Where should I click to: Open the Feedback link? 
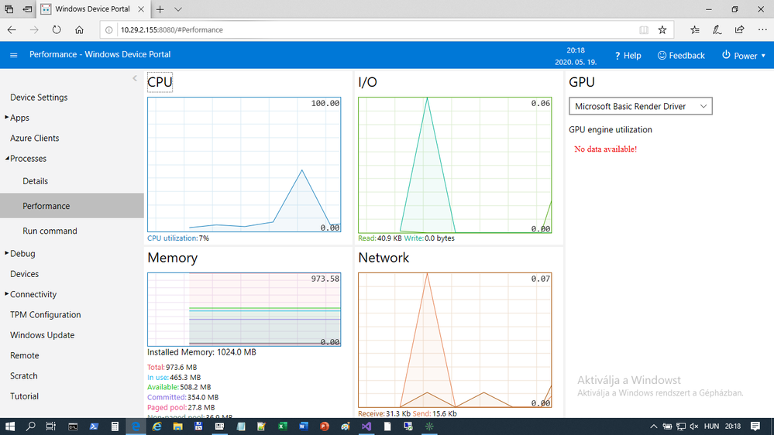(x=681, y=56)
